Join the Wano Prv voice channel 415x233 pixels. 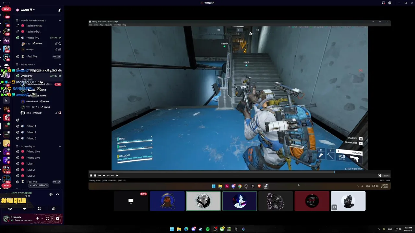point(39,38)
